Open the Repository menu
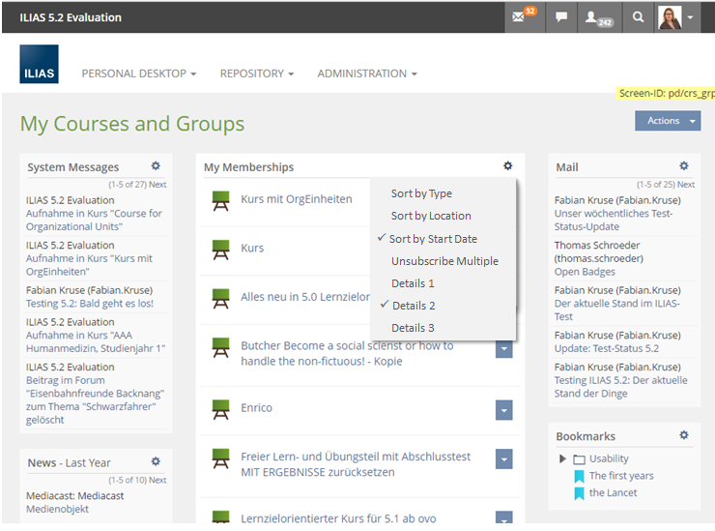715x531 pixels. 256,74
